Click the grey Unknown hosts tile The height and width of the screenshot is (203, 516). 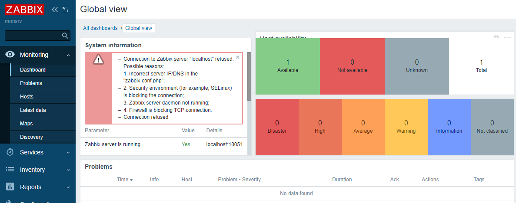(x=416, y=66)
